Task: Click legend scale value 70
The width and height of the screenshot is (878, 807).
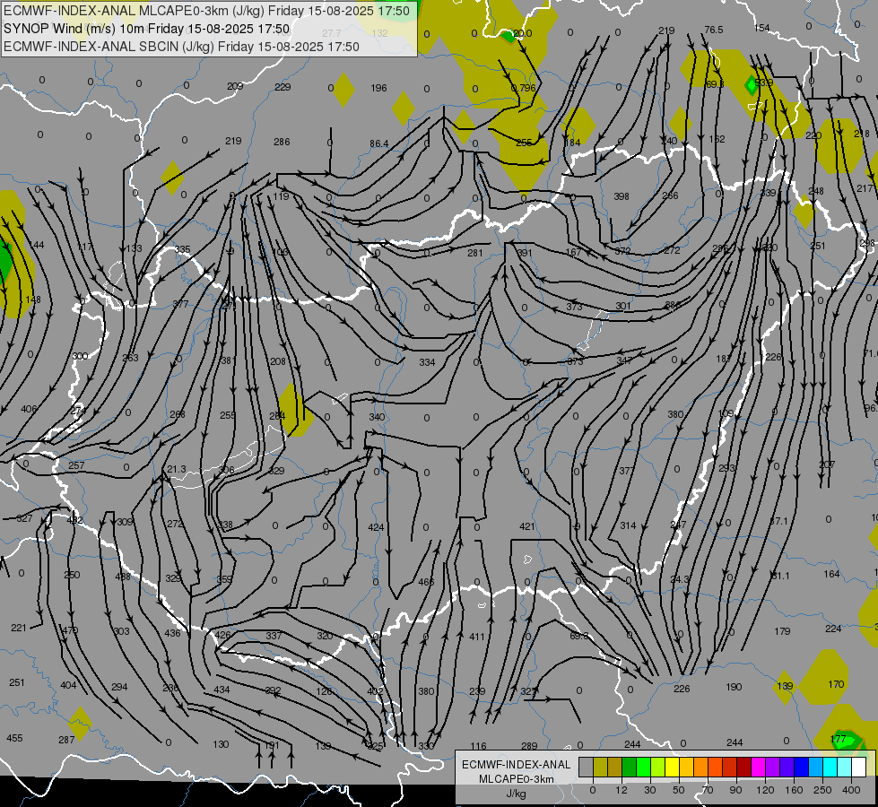Action: click(708, 790)
